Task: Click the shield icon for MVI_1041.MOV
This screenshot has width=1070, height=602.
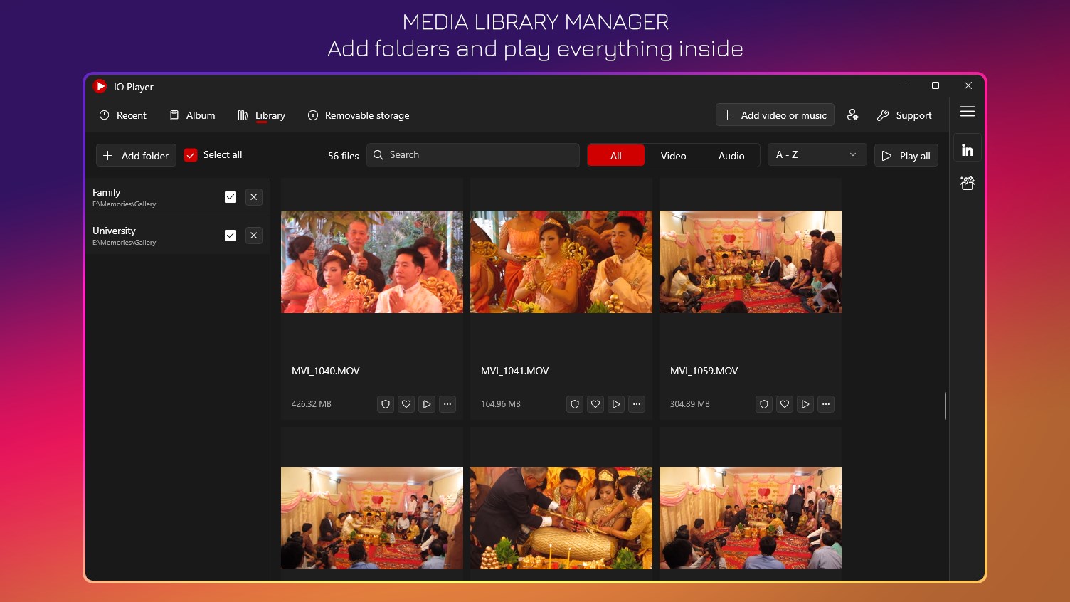Action: (575, 404)
